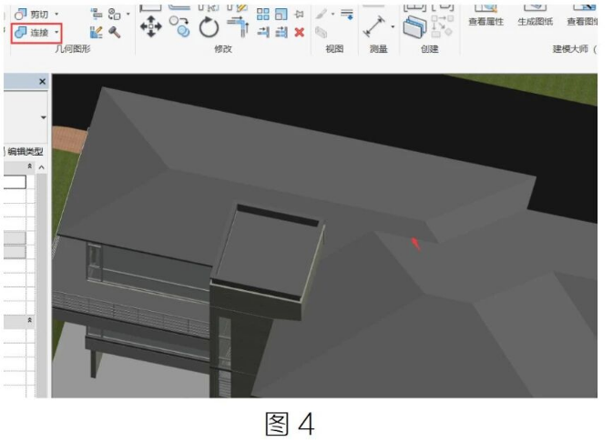Select the Split Face tool icon
The width and height of the screenshot is (613, 442).
pyautogui.click(x=114, y=15)
